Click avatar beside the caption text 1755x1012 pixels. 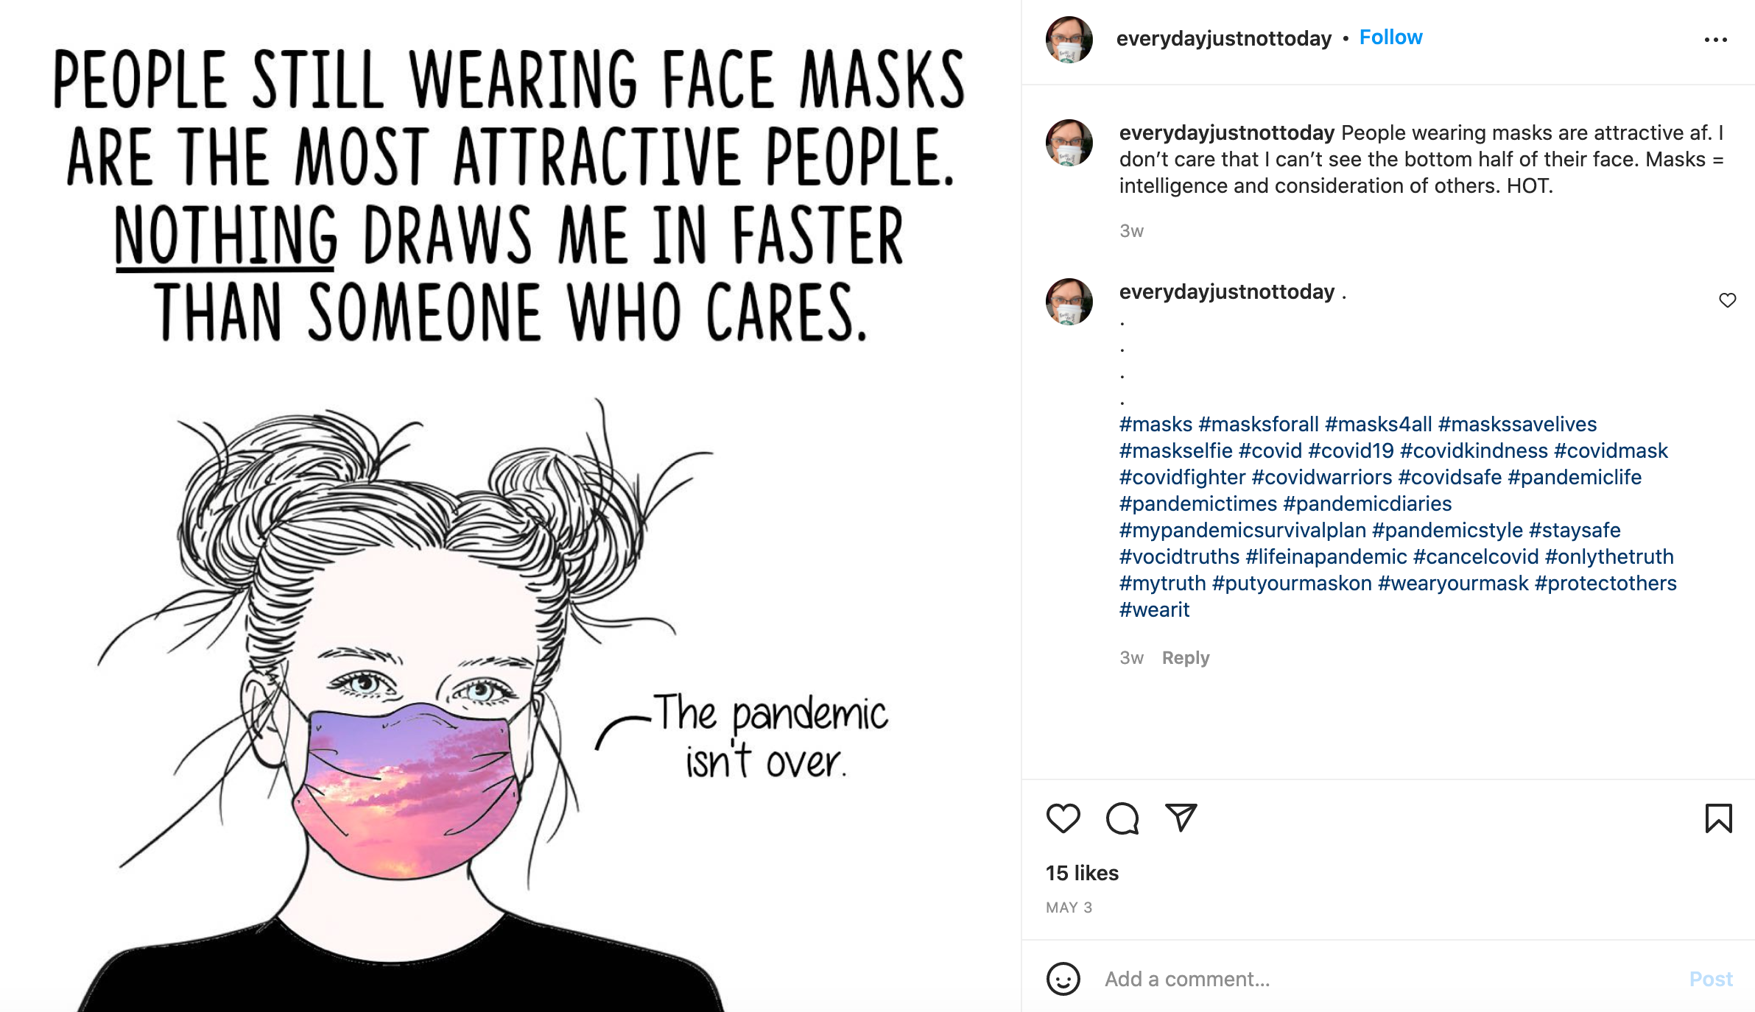click(x=1069, y=143)
